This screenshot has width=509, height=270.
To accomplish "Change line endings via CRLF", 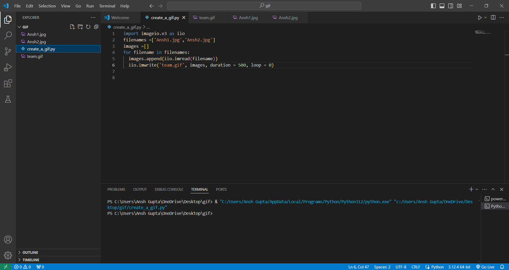I will pos(416,267).
